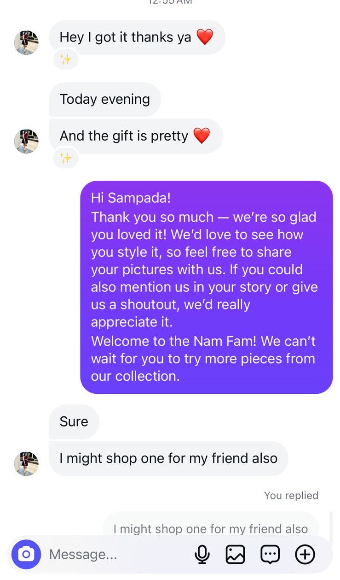The image size is (340, 580).
Task: Tap the red heart in "gift is pretty" message
Action: [x=201, y=136]
